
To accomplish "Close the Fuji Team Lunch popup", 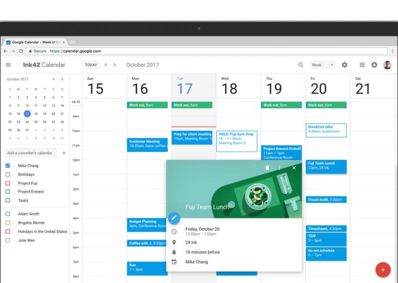I will click(x=294, y=168).
